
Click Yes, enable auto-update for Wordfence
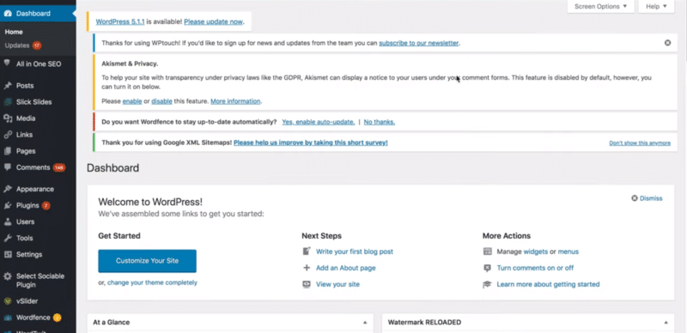(x=318, y=122)
